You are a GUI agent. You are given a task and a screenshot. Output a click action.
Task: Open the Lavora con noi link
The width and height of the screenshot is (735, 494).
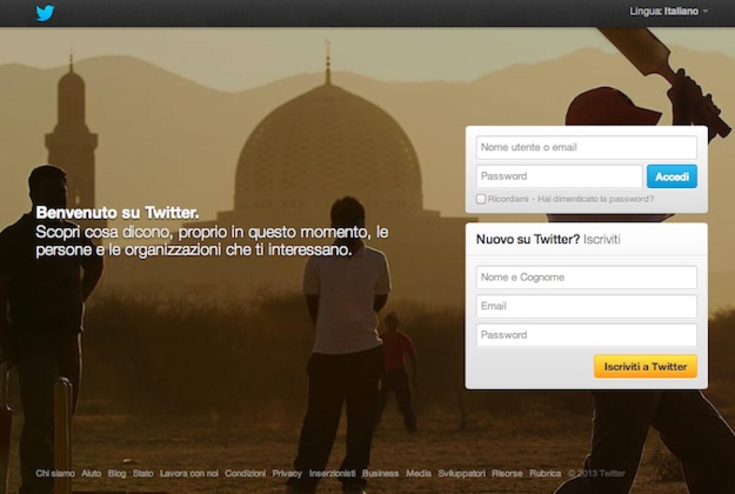[x=189, y=474]
